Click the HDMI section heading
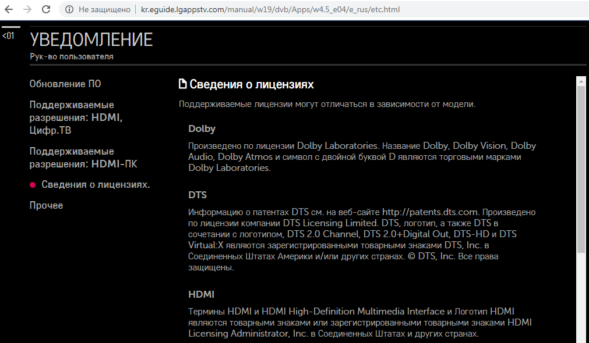Screen dimensions: 589x343 tap(201, 295)
